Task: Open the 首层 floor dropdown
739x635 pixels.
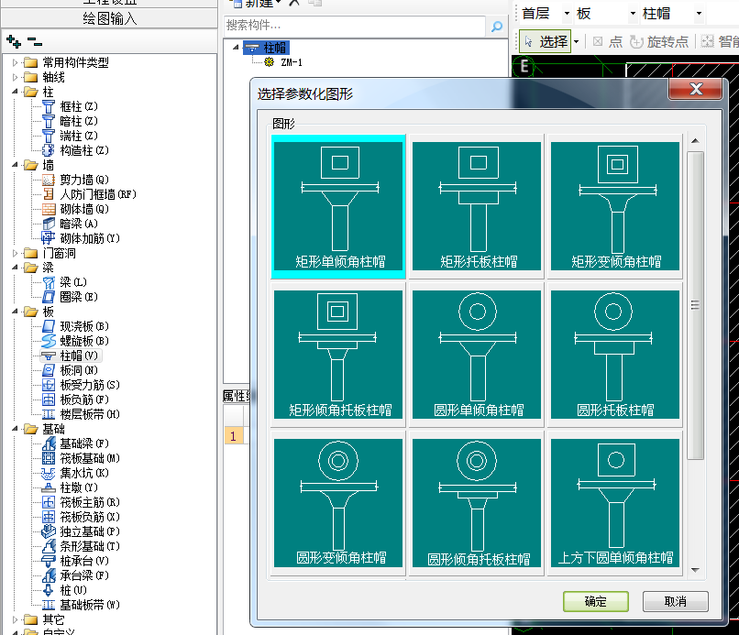Action: click(x=567, y=14)
